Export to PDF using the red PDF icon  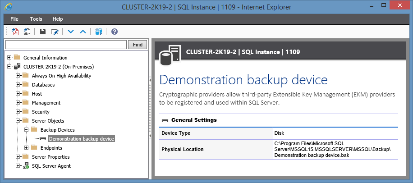click(15, 32)
